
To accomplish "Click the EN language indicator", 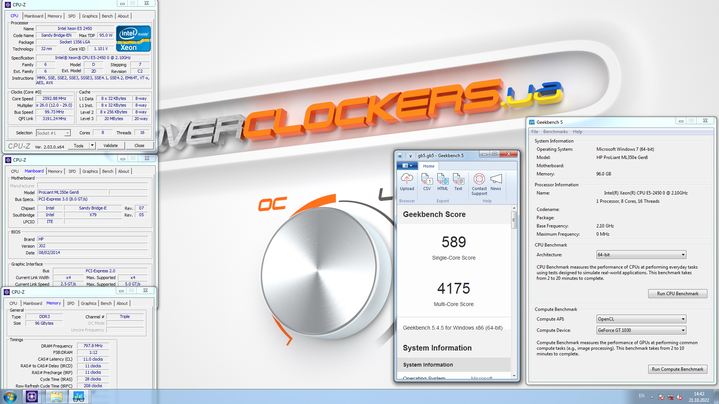I will [641, 396].
